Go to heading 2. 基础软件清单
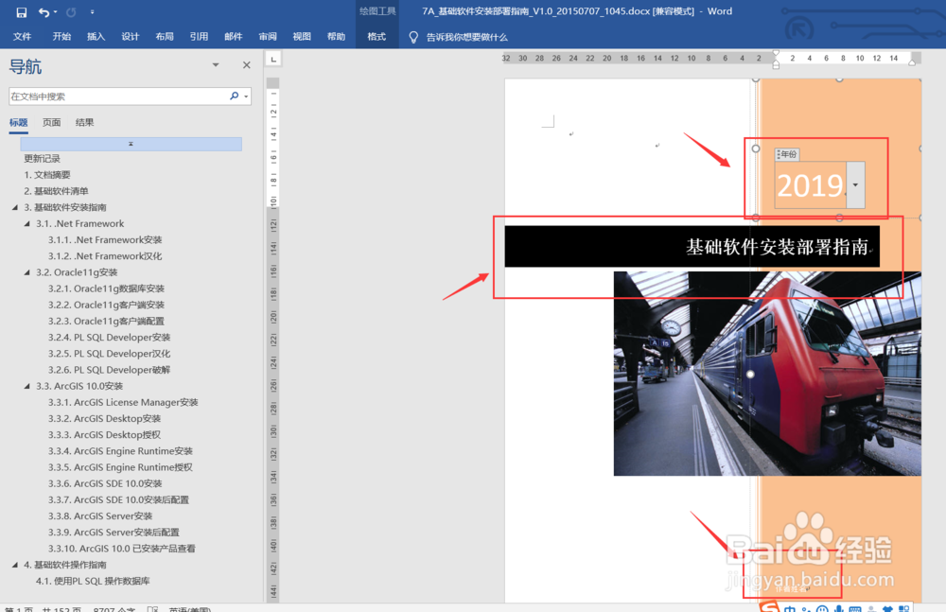The width and height of the screenshot is (946, 612). pos(56,191)
